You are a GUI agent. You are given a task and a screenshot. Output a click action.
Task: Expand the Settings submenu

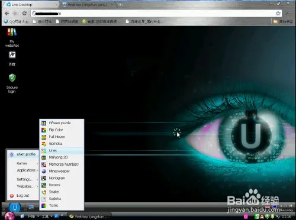click(23, 179)
